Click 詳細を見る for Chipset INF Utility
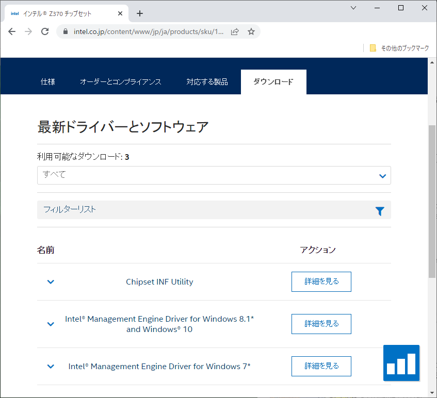437x398 pixels. tap(321, 281)
